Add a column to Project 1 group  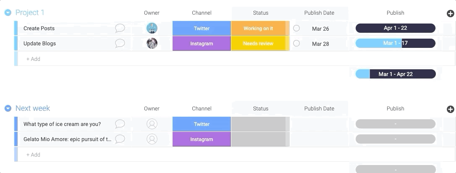(x=451, y=13)
